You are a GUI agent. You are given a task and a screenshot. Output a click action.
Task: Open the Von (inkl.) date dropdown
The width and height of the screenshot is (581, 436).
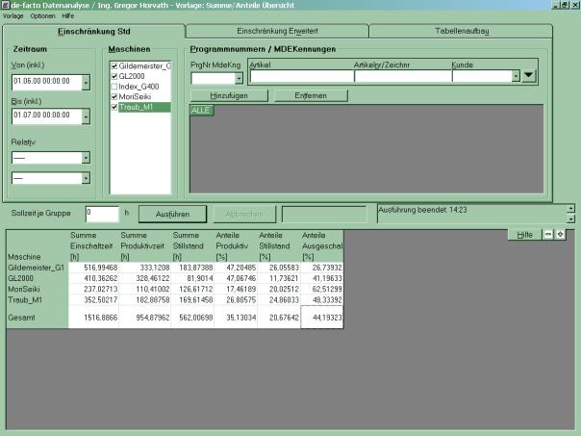click(x=86, y=83)
